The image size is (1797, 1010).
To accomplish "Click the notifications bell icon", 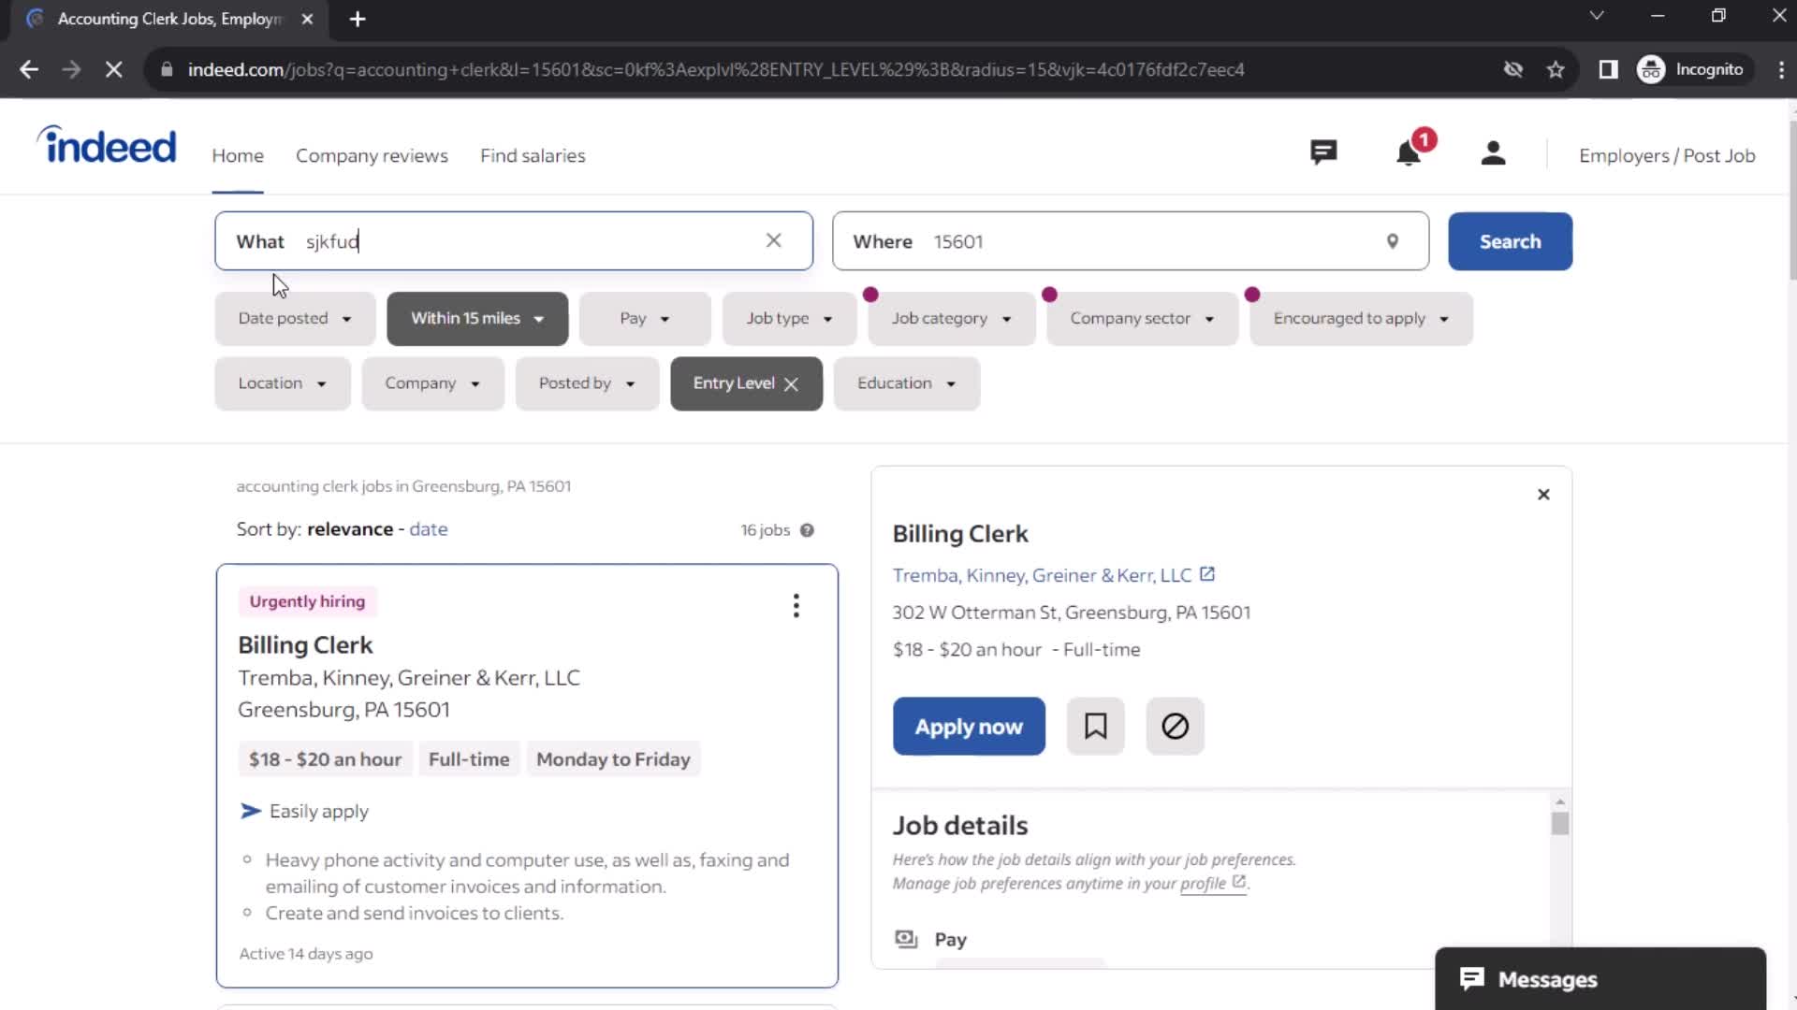I will (x=1410, y=153).
